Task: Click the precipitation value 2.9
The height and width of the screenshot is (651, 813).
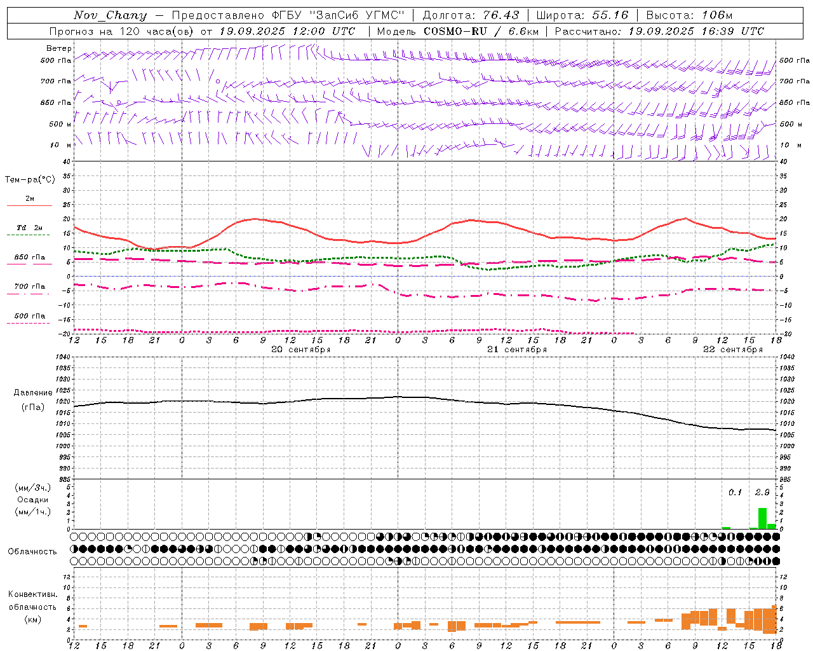Action: point(762,492)
